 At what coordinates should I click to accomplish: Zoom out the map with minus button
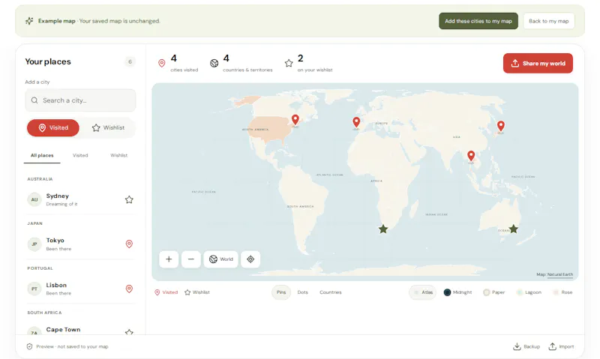pyautogui.click(x=191, y=259)
